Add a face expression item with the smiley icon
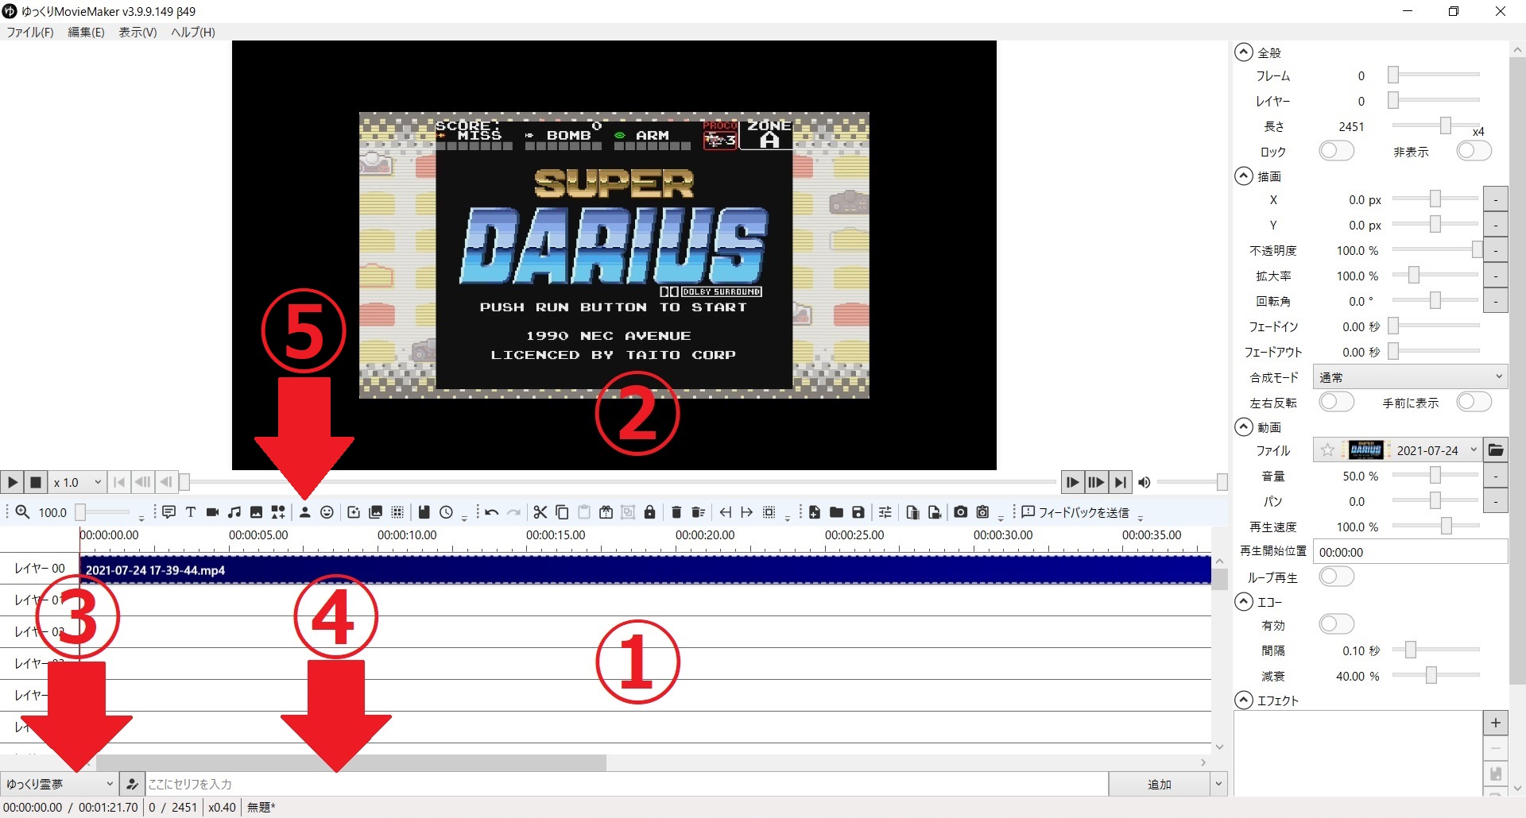 point(327,512)
